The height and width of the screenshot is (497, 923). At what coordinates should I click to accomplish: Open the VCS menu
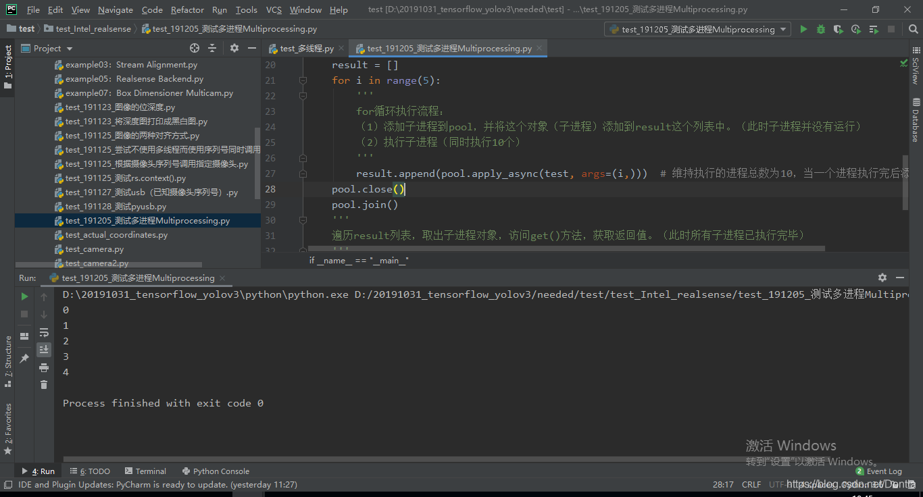(x=274, y=9)
